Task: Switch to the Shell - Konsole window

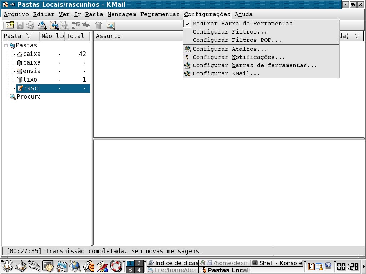Action: tap(277, 263)
